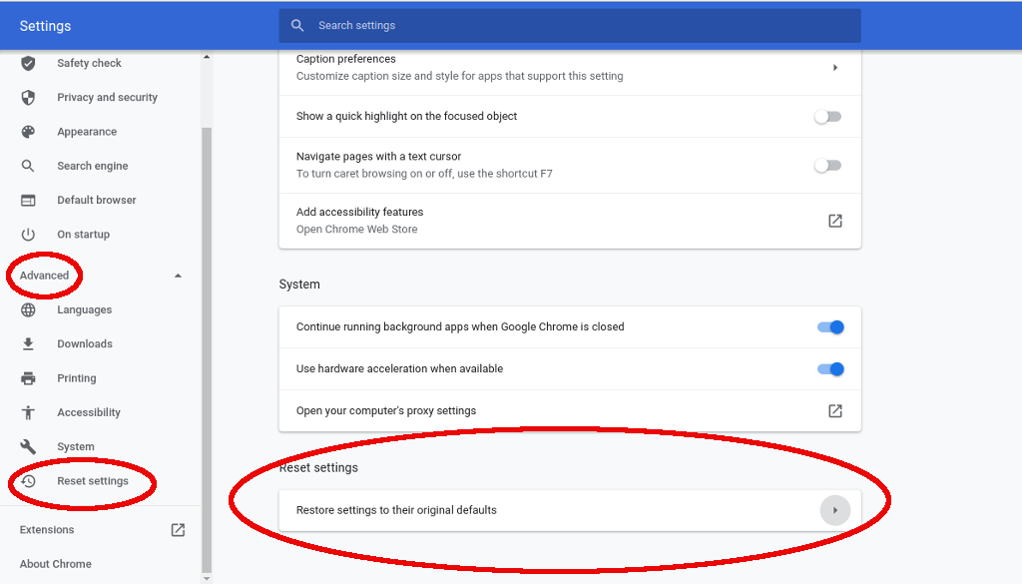Turn off continue running background apps
1022x584 pixels.
(x=830, y=327)
